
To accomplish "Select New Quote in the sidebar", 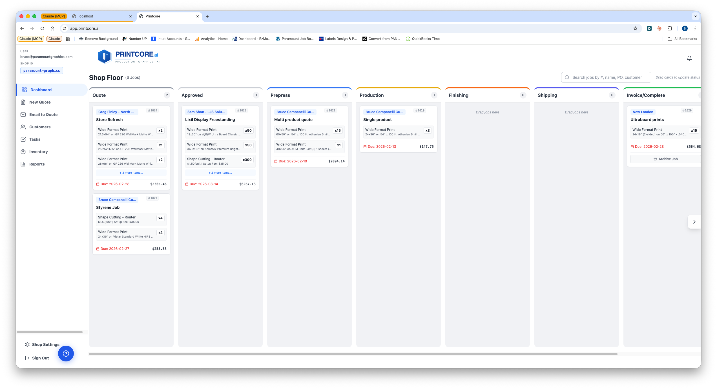I will coord(40,102).
